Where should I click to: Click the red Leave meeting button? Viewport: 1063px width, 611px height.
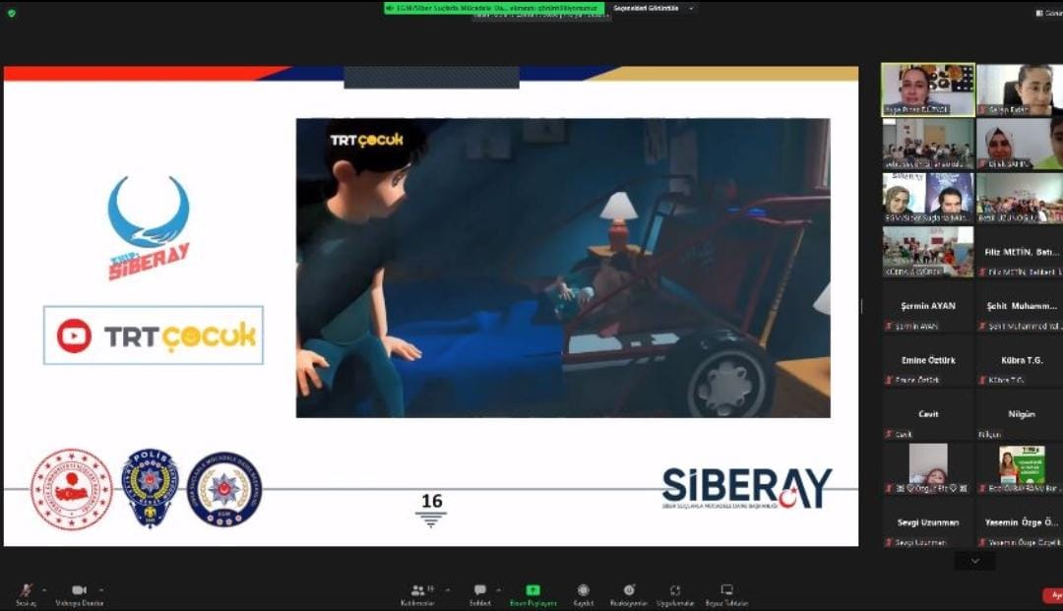coord(1053,595)
